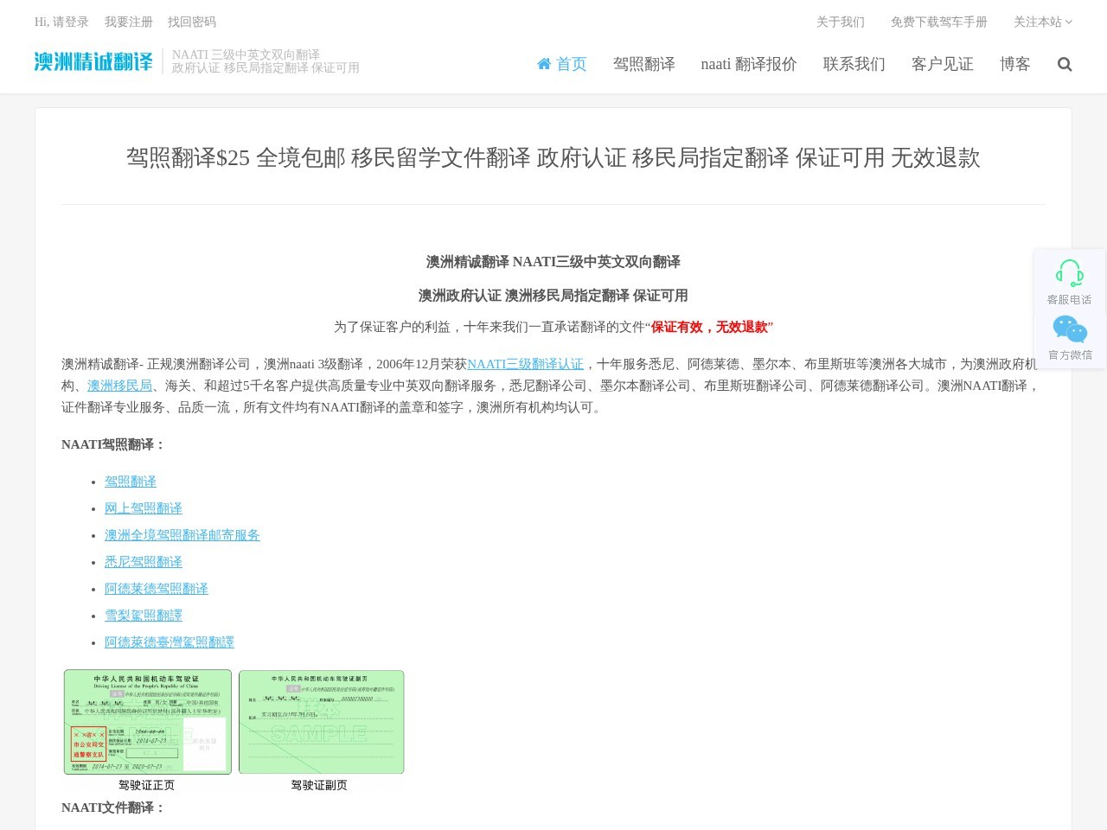This screenshot has height=830, width=1107.
Task: Follow the 澳洲移民局 link
Action: [x=119, y=386]
